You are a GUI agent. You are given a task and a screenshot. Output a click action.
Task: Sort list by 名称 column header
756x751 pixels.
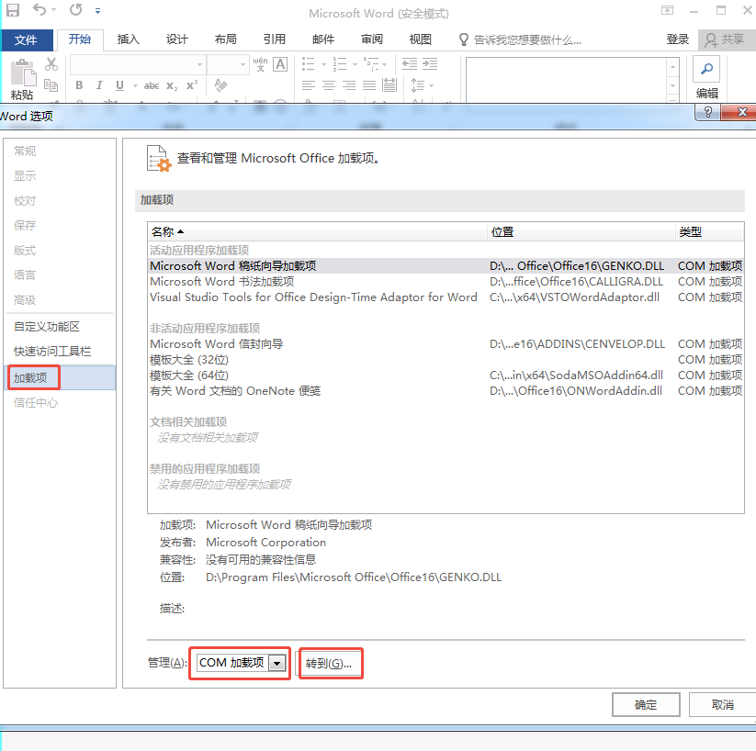(x=317, y=232)
